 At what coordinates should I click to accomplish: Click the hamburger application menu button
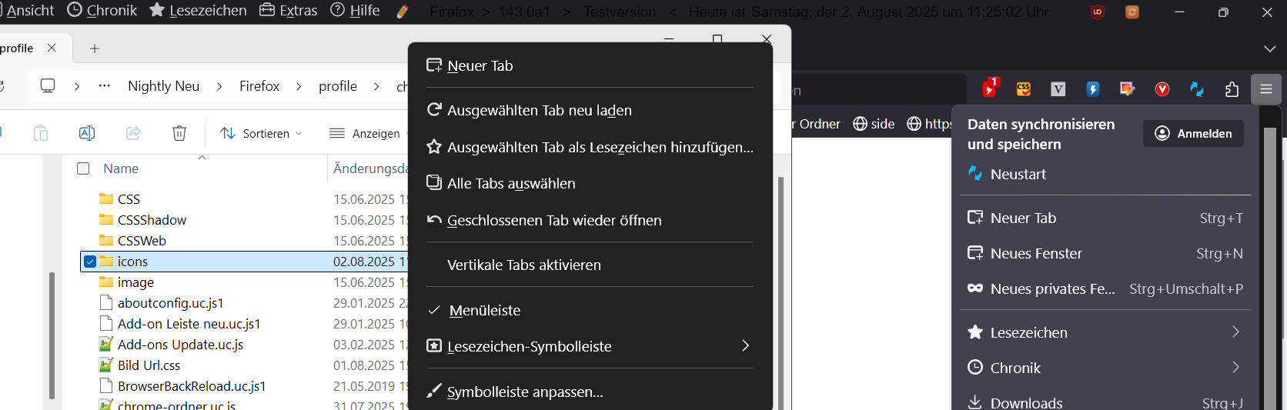coord(1265,89)
